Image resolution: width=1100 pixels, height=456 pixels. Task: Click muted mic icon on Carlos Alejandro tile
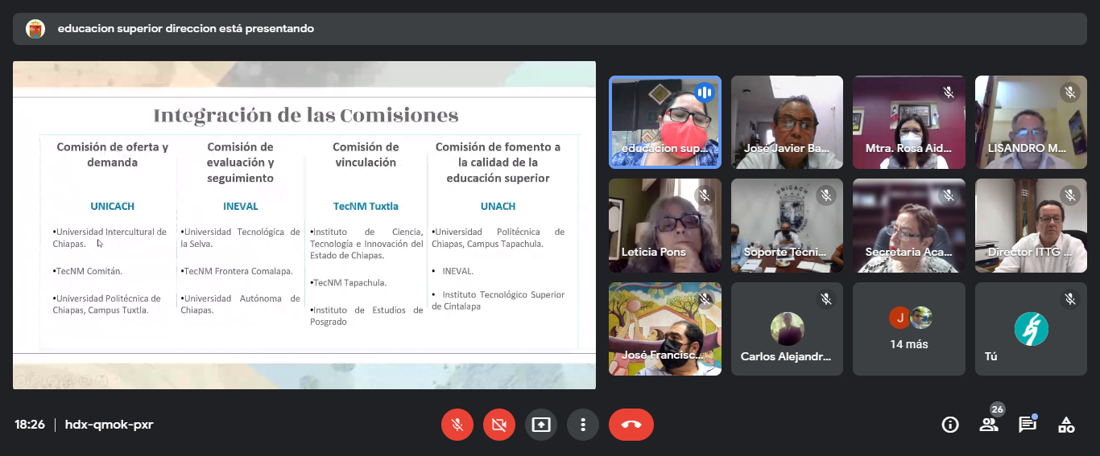(x=826, y=299)
